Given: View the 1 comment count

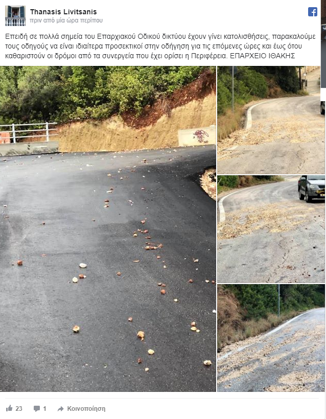Looking at the screenshot, I should pos(44,409).
